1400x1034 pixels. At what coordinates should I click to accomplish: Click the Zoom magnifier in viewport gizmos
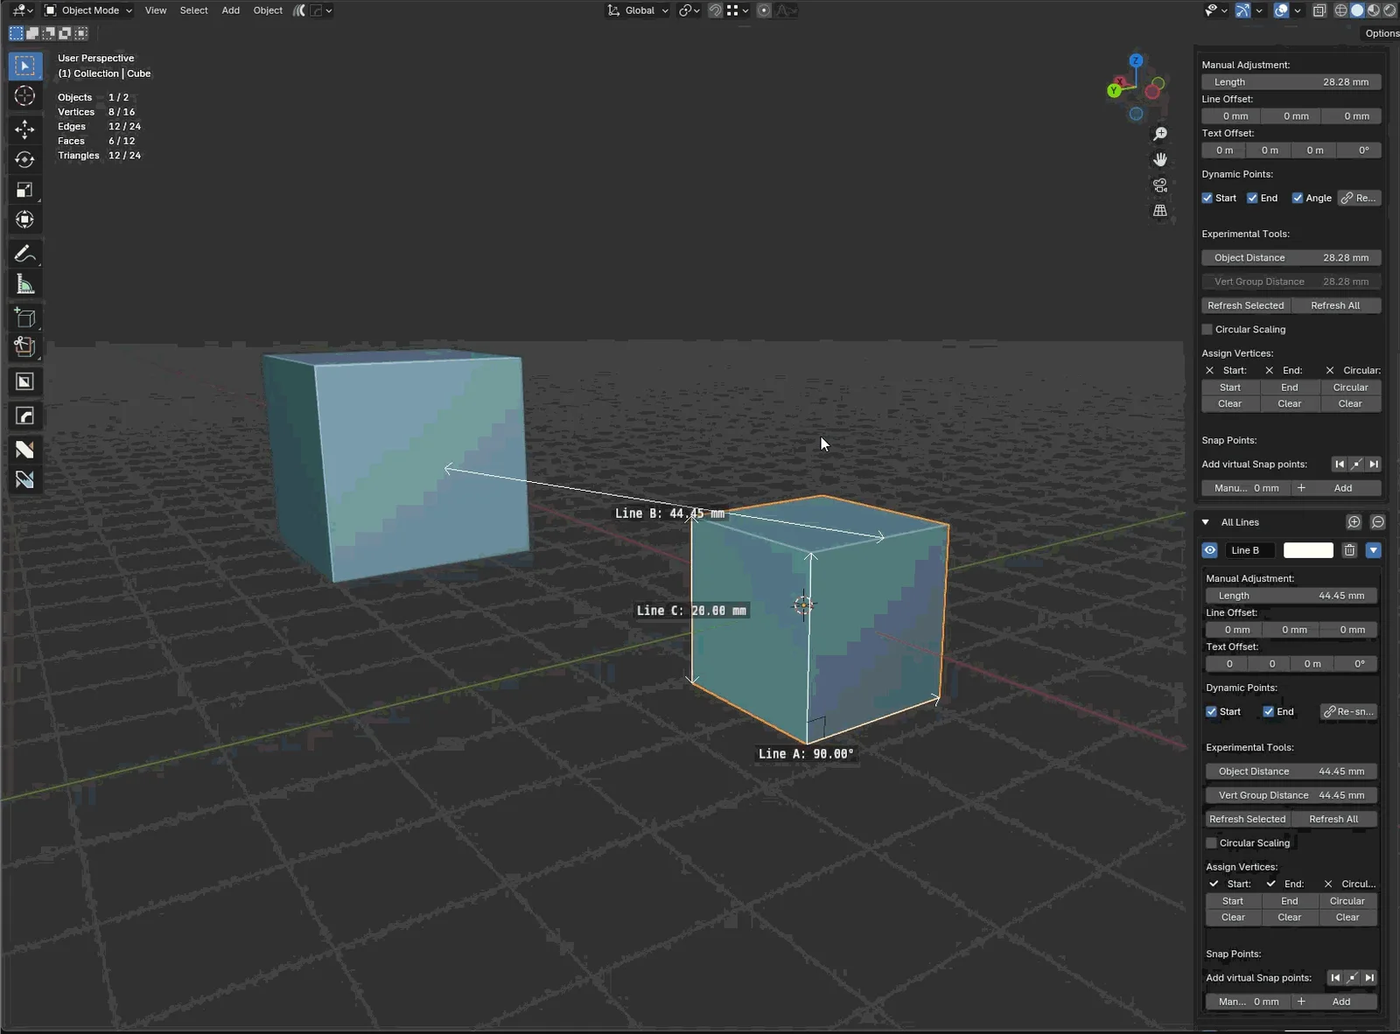pos(1160,133)
